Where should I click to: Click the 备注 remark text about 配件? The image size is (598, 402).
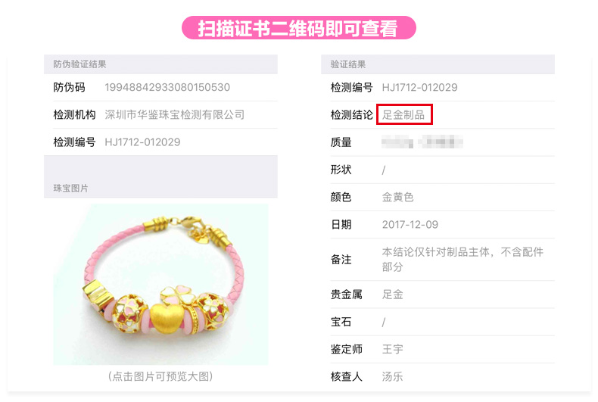tap(463, 260)
